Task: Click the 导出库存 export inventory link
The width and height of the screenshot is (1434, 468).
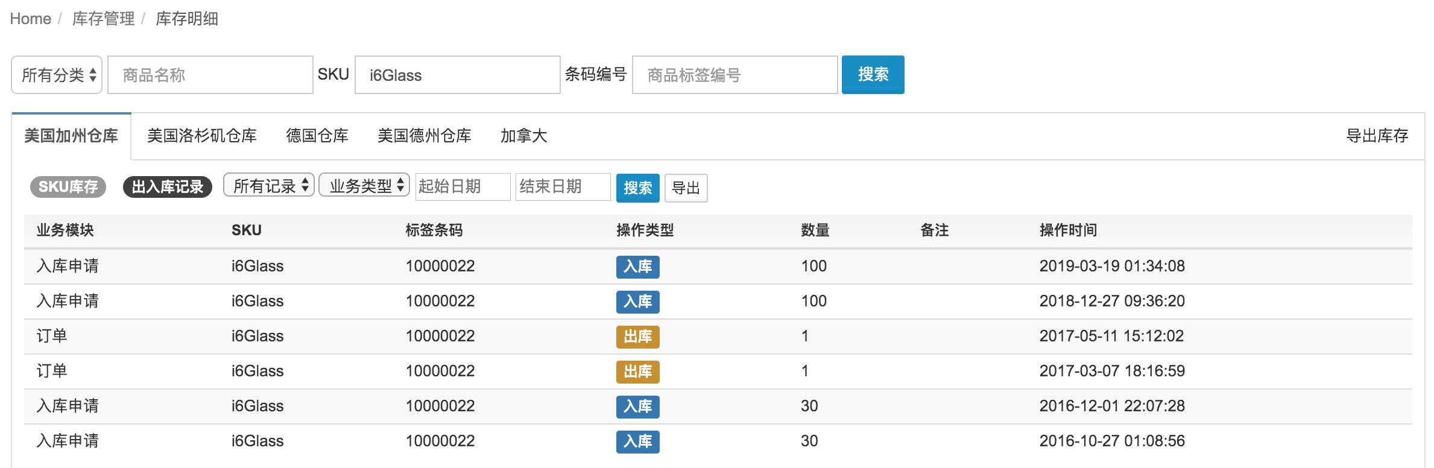Action: point(1377,136)
